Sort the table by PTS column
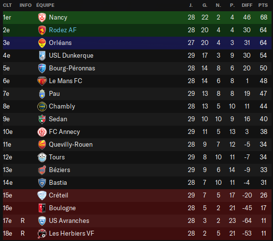 (x=263, y=5)
